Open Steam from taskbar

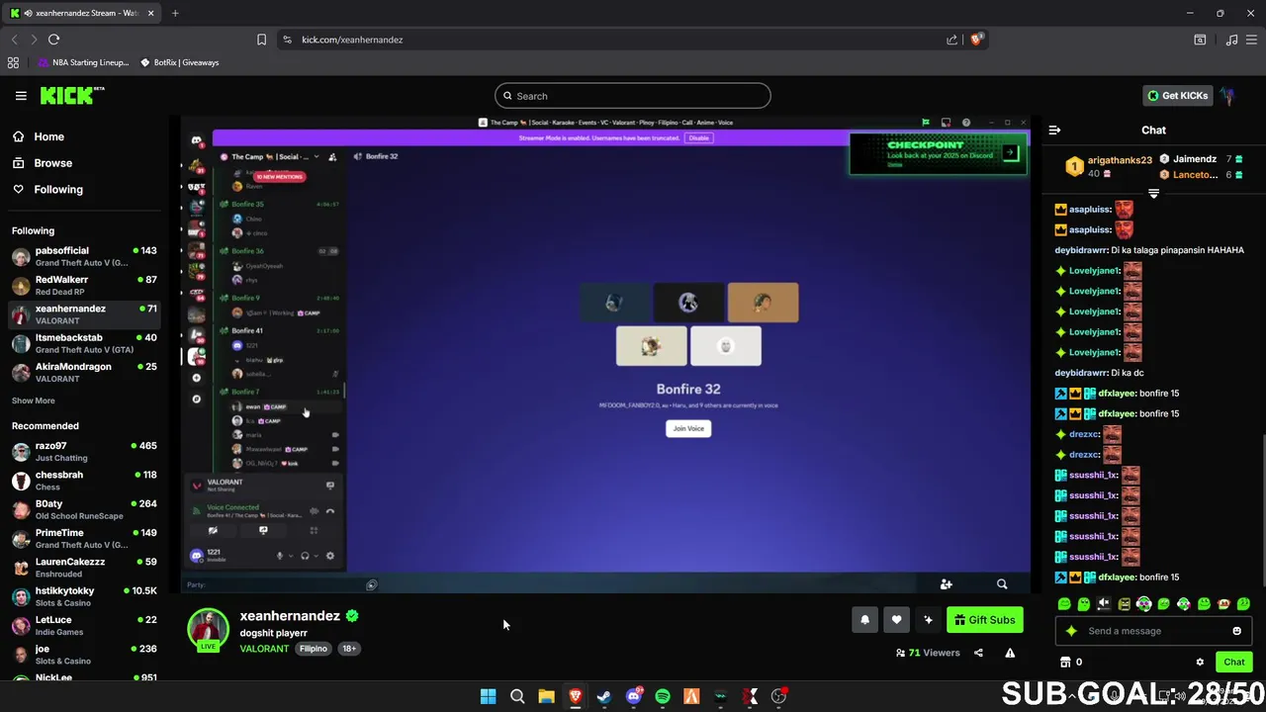(604, 696)
